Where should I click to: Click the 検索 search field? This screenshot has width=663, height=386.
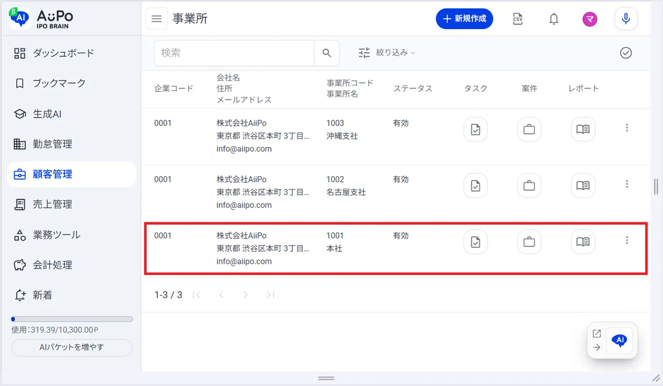pyautogui.click(x=234, y=53)
